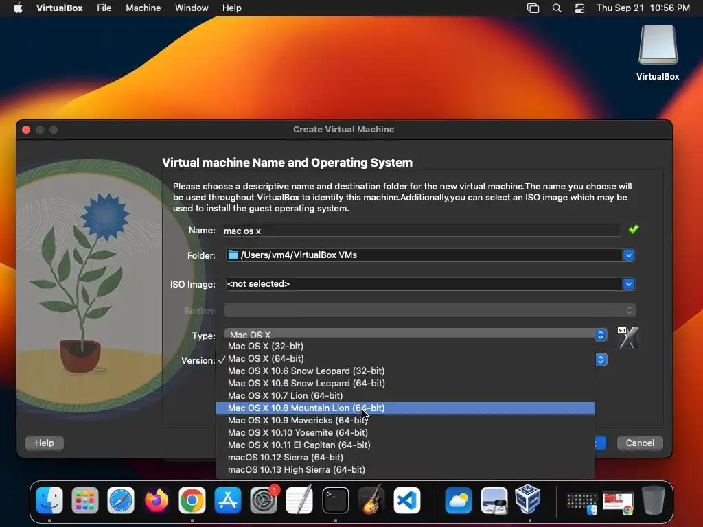The width and height of the screenshot is (703, 527).
Task: Launch Safari from the dock
Action: pos(121,500)
